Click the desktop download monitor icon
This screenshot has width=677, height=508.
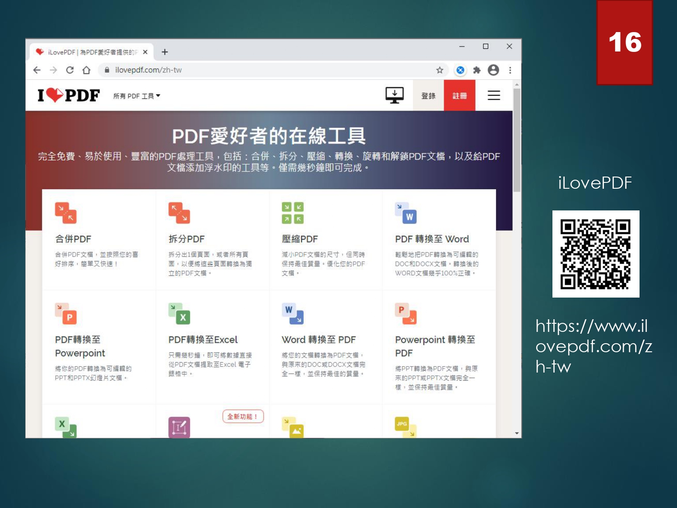tap(394, 95)
